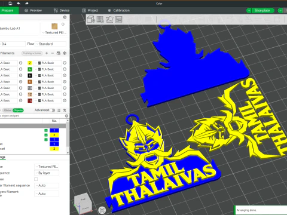The height and width of the screenshot is (215, 287).
Task: Click the add plate grid icon
Action: coord(100,19)
